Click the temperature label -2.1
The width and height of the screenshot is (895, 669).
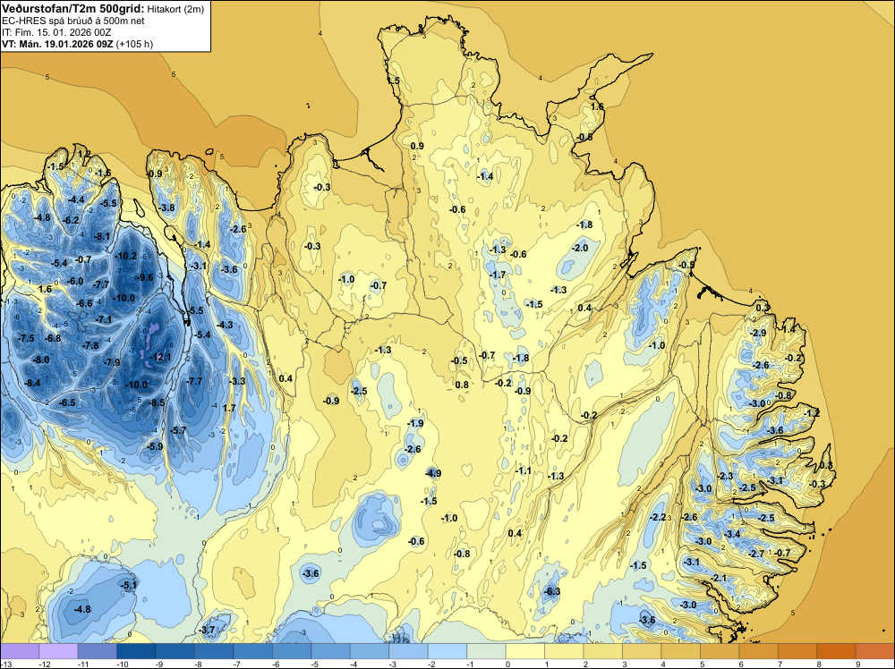[x=719, y=578]
